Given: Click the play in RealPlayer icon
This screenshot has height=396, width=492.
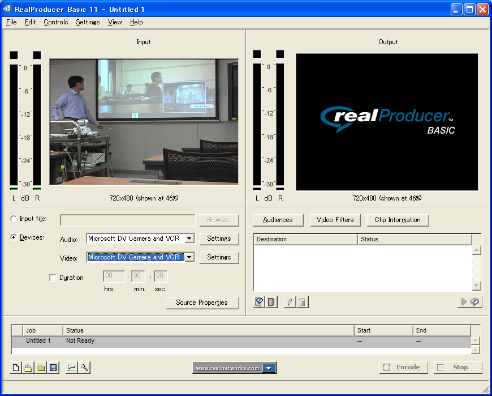Looking at the screenshot, I should tap(470, 302).
